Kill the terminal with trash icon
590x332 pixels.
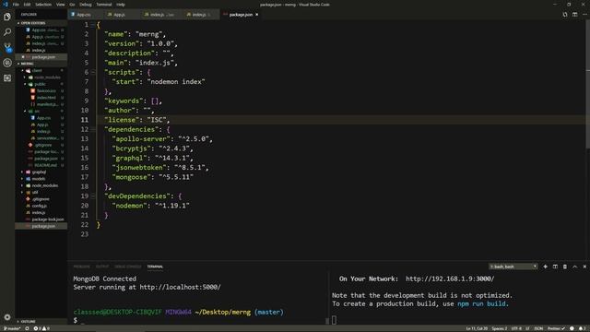pyautogui.click(x=565, y=267)
